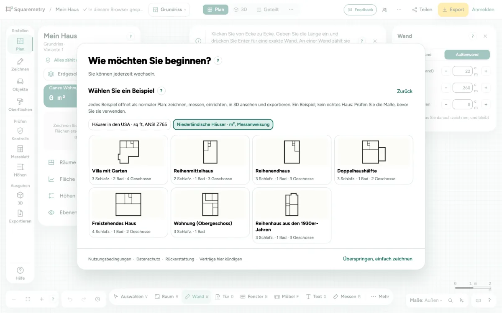Expand the Mehr tools menu in bottom toolbar
502x313 pixels.
click(x=380, y=297)
